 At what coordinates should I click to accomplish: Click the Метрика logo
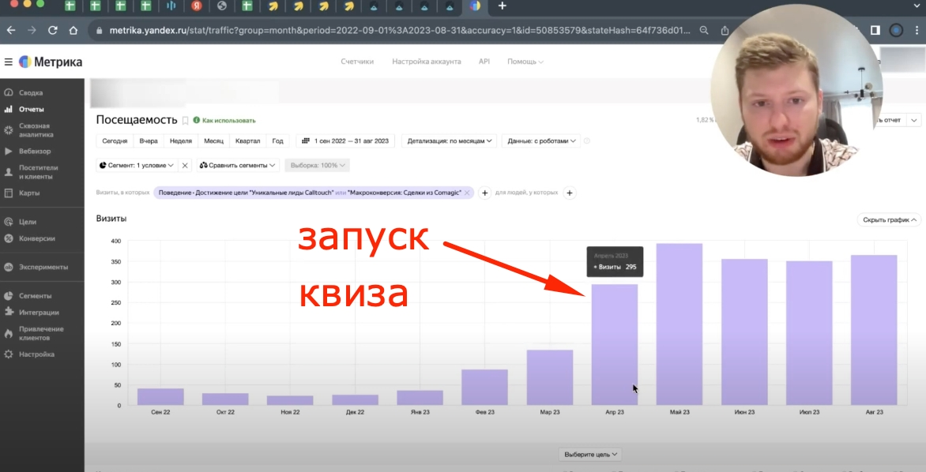click(x=51, y=62)
